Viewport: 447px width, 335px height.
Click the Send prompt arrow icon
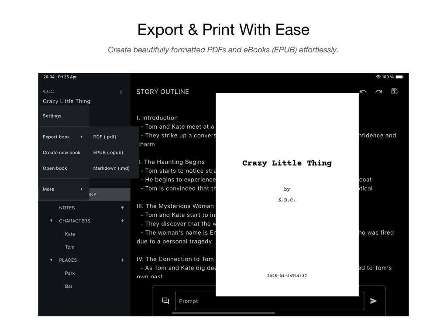374,301
